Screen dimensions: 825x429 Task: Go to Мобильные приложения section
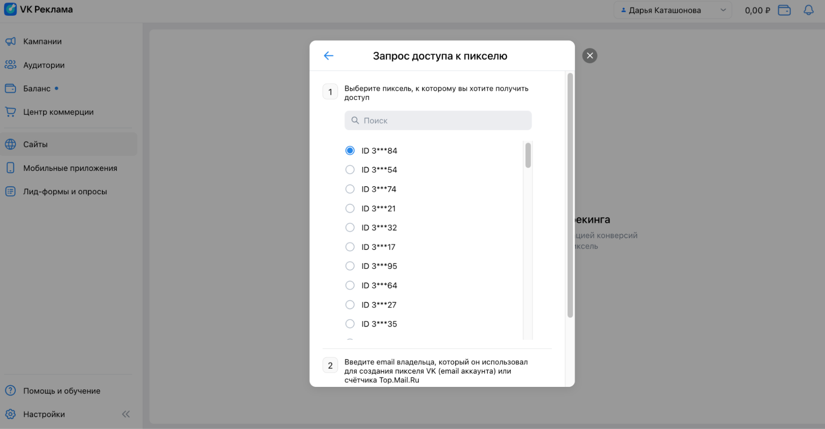point(70,168)
